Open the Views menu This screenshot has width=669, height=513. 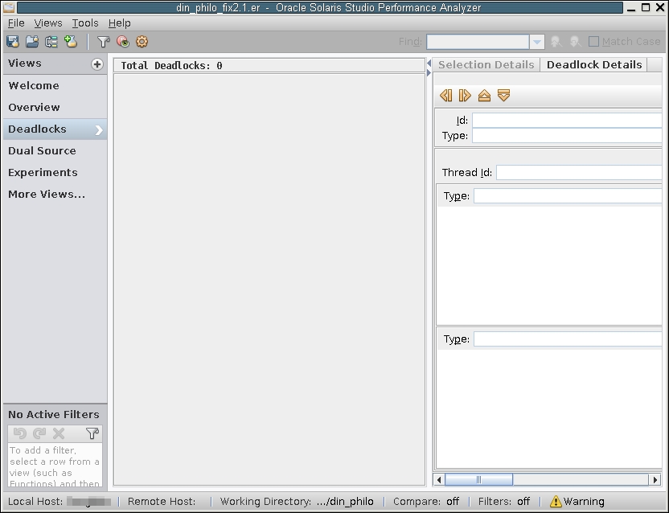[x=48, y=23]
